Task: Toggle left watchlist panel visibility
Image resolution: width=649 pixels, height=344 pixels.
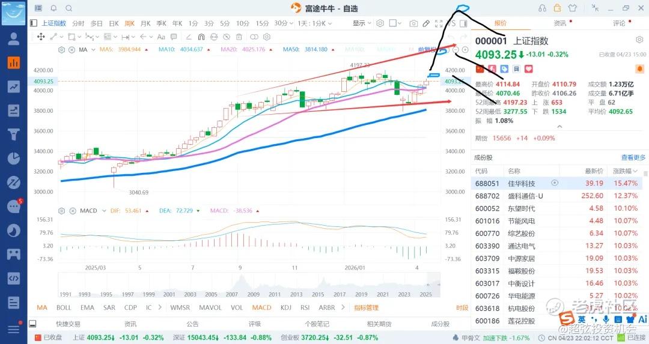Action: pyautogui.click(x=34, y=23)
